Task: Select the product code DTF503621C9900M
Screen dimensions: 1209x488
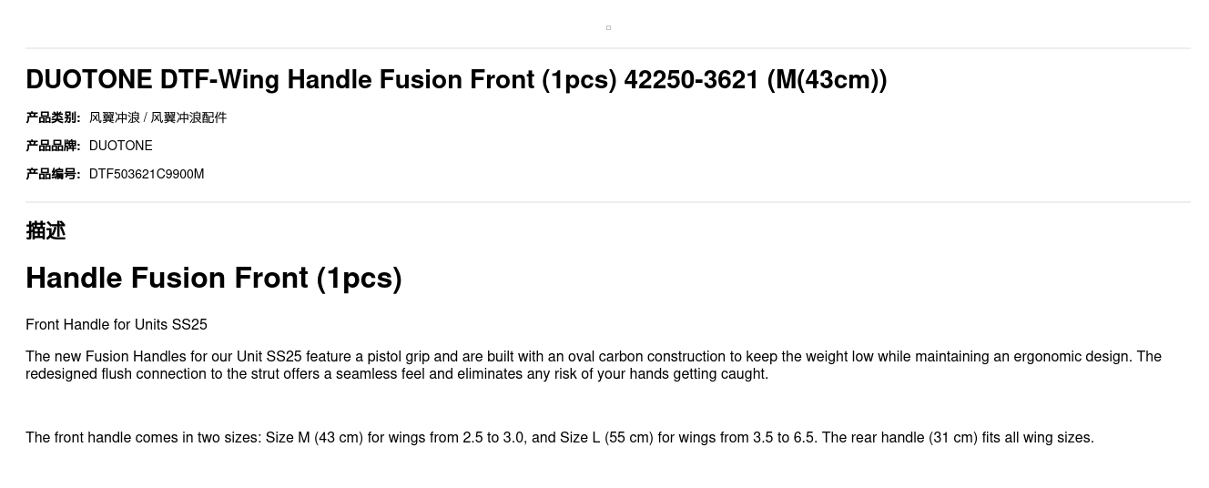Action: pyautogui.click(x=147, y=174)
